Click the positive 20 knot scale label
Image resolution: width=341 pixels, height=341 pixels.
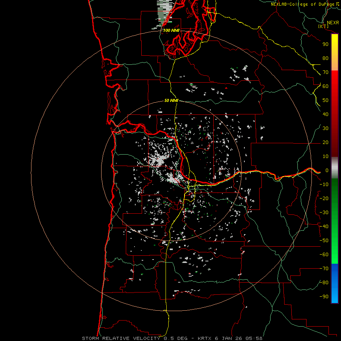point(325,142)
